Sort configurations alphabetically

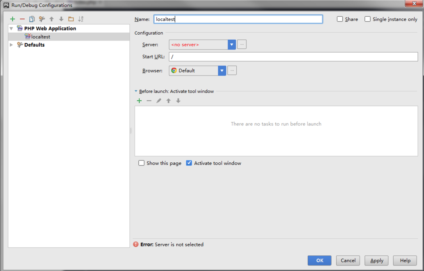(x=81, y=19)
